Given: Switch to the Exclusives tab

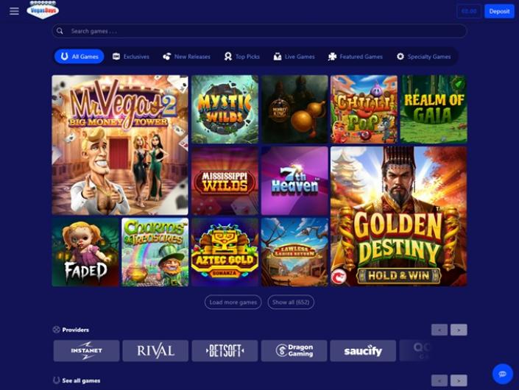Looking at the screenshot, I should point(131,57).
